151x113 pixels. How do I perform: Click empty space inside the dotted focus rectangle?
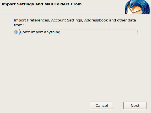pyautogui.click(x=99, y=32)
